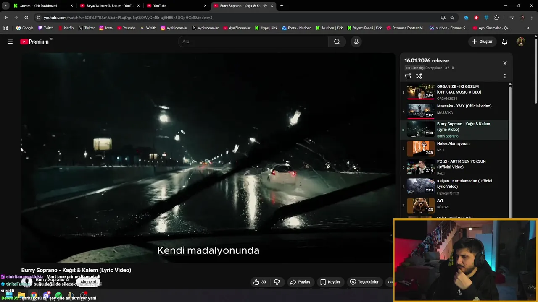Open Twitter bookmark
Image resolution: width=538 pixels, height=302 pixels.
(x=87, y=28)
